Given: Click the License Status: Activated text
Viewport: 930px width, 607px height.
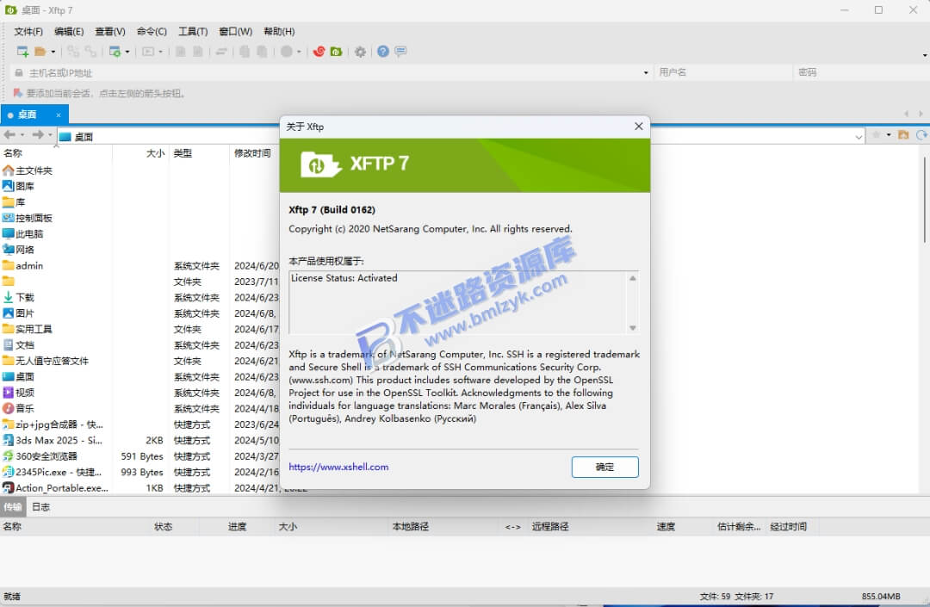Looking at the screenshot, I should pyautogui.click(x=344, y=278).
